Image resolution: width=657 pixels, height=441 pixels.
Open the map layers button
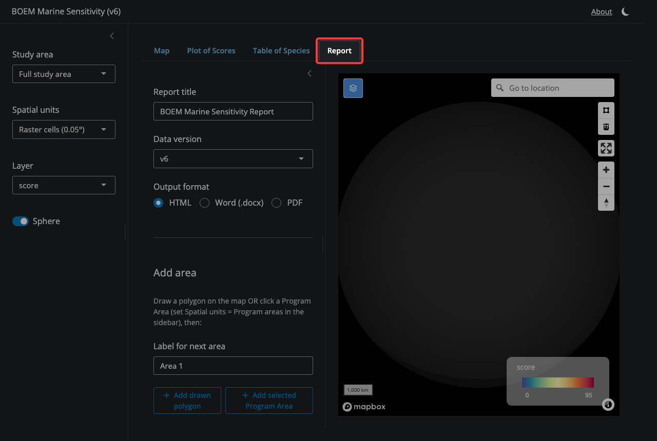(x=353, y=88)
